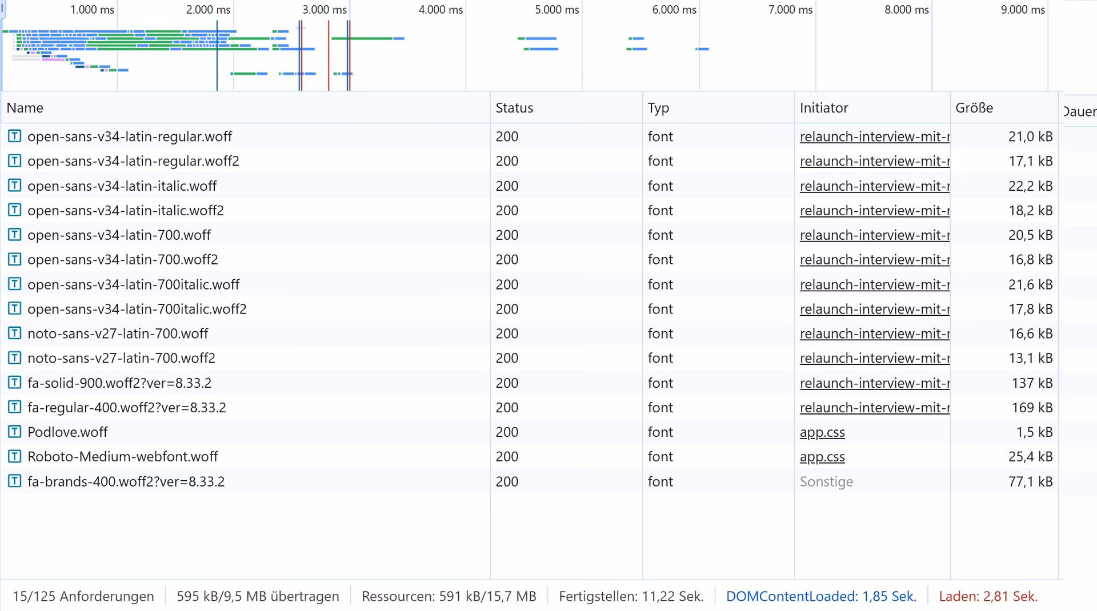
Task: Sort requests by the Status column
Action: 514,107
